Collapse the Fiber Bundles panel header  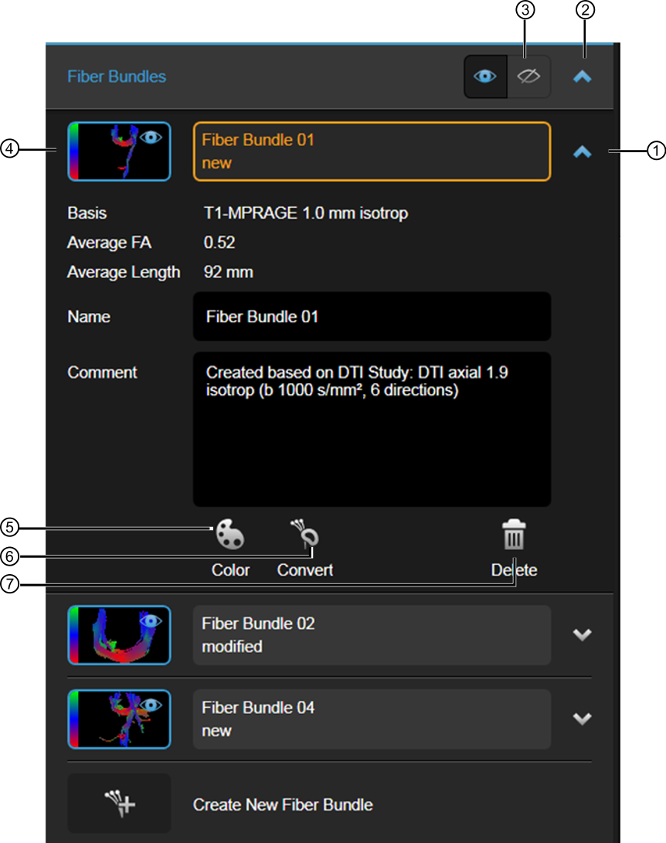(582, 76)
